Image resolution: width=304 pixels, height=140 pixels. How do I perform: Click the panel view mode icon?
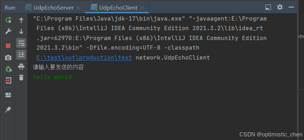[268, 7]
